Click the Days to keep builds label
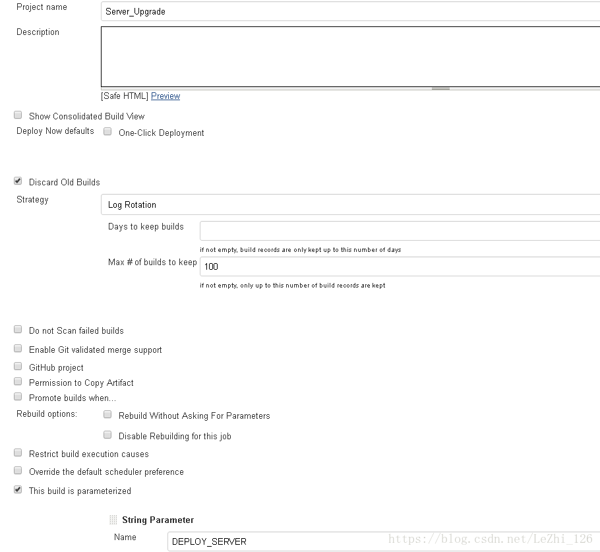Viewport: 600px width, 552px height. pos(146,227)
